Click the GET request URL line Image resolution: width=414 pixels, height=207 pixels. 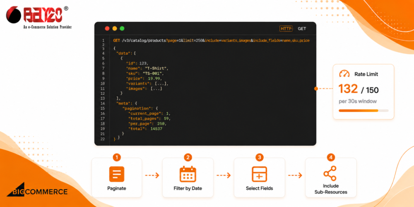[x=211, y=41]
